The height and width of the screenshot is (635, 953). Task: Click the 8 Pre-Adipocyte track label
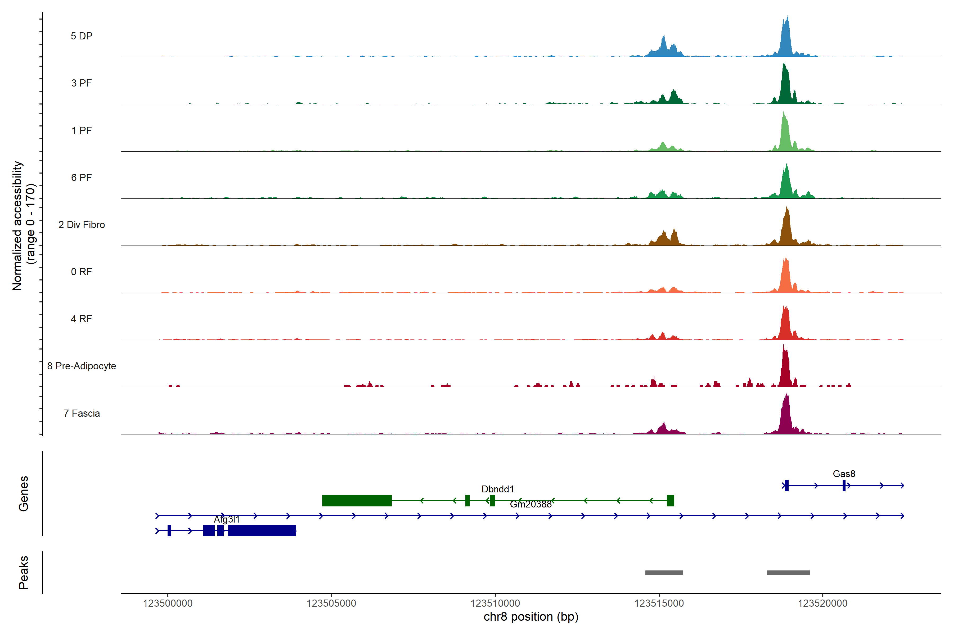82,366
